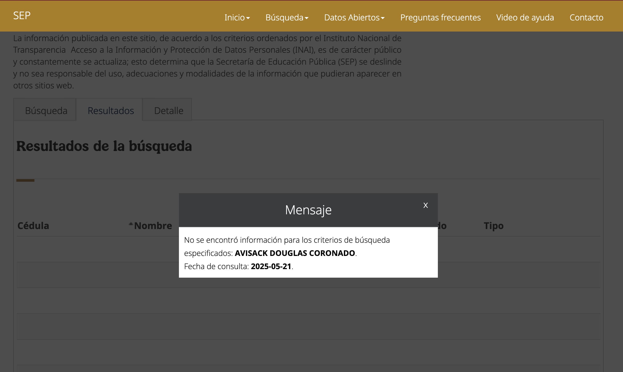Go to Preguntas frecuentes page
This screenshot has height=372, width=623.
(440, 18)
